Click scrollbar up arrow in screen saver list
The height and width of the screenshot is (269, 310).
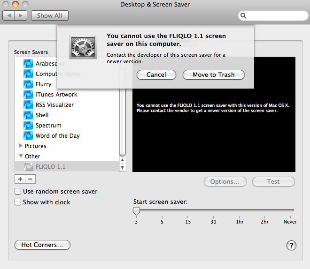coord(123,160)
